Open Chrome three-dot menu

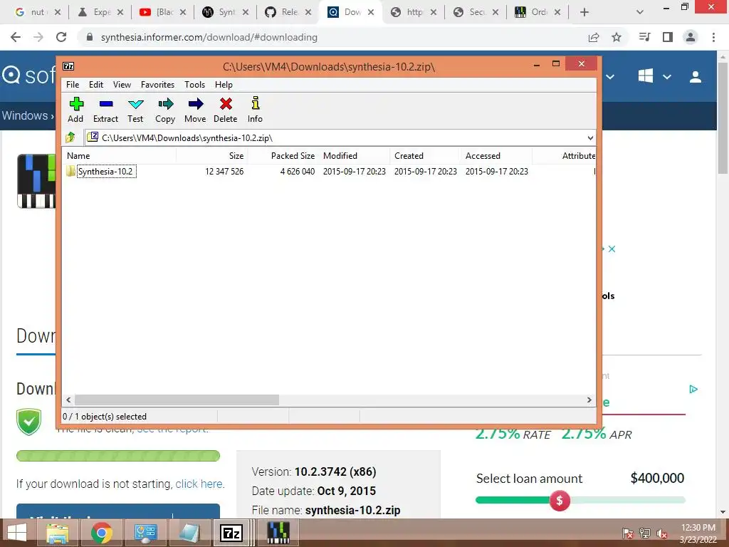click(713, 37)
